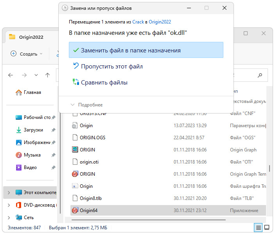Unpin Загрузки using its pin icon
This screenshot has width=275, height=234.
pyautogui.click(x=54, y=130)
